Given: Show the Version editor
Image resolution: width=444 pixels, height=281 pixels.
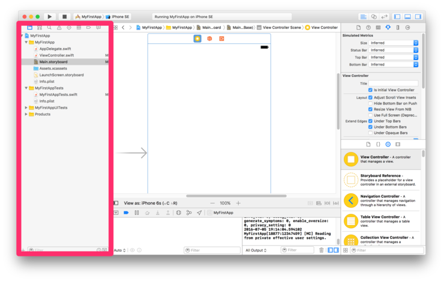Looking at the screenshot, I should pyautogui.click(x=384, y=17).
